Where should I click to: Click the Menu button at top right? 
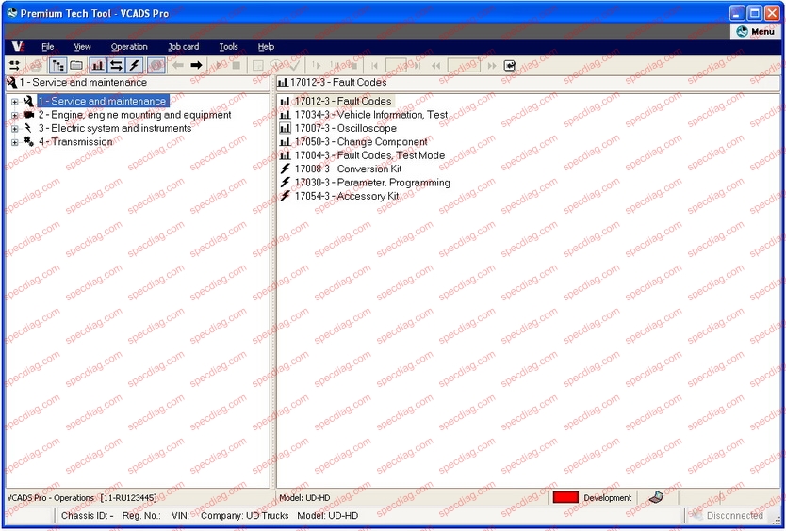click(x=755, y=31)
